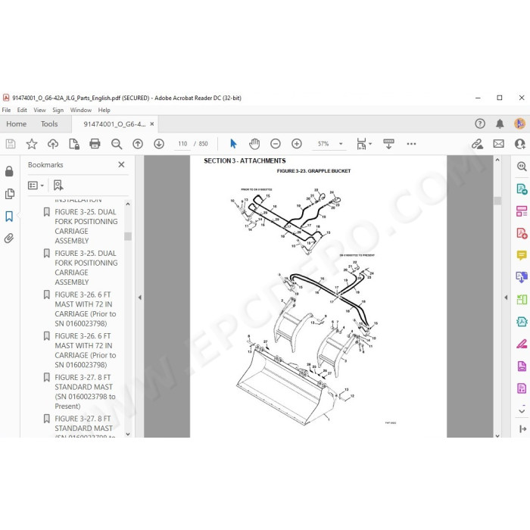Screen dimensions: 530x530
Task: Open the Sign menu
Action: pos(58,111)
